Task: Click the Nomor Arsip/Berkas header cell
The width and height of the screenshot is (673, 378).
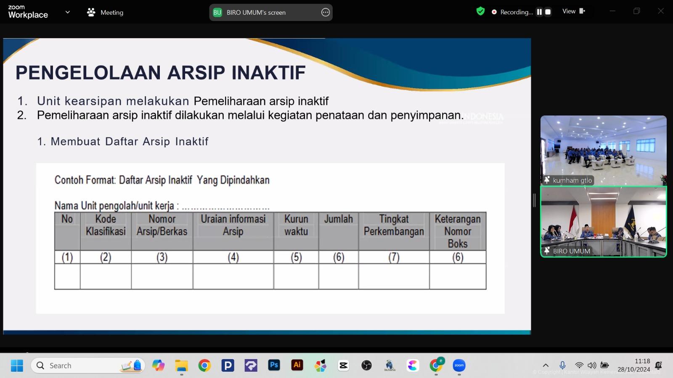Action: 162,231
